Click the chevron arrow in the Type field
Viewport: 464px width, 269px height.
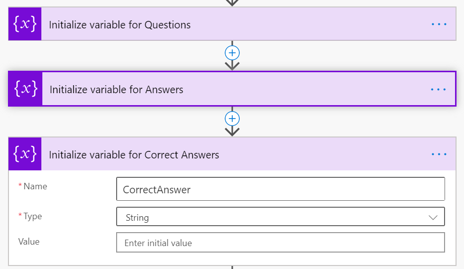pyautogui.click(x=433, y=218)
